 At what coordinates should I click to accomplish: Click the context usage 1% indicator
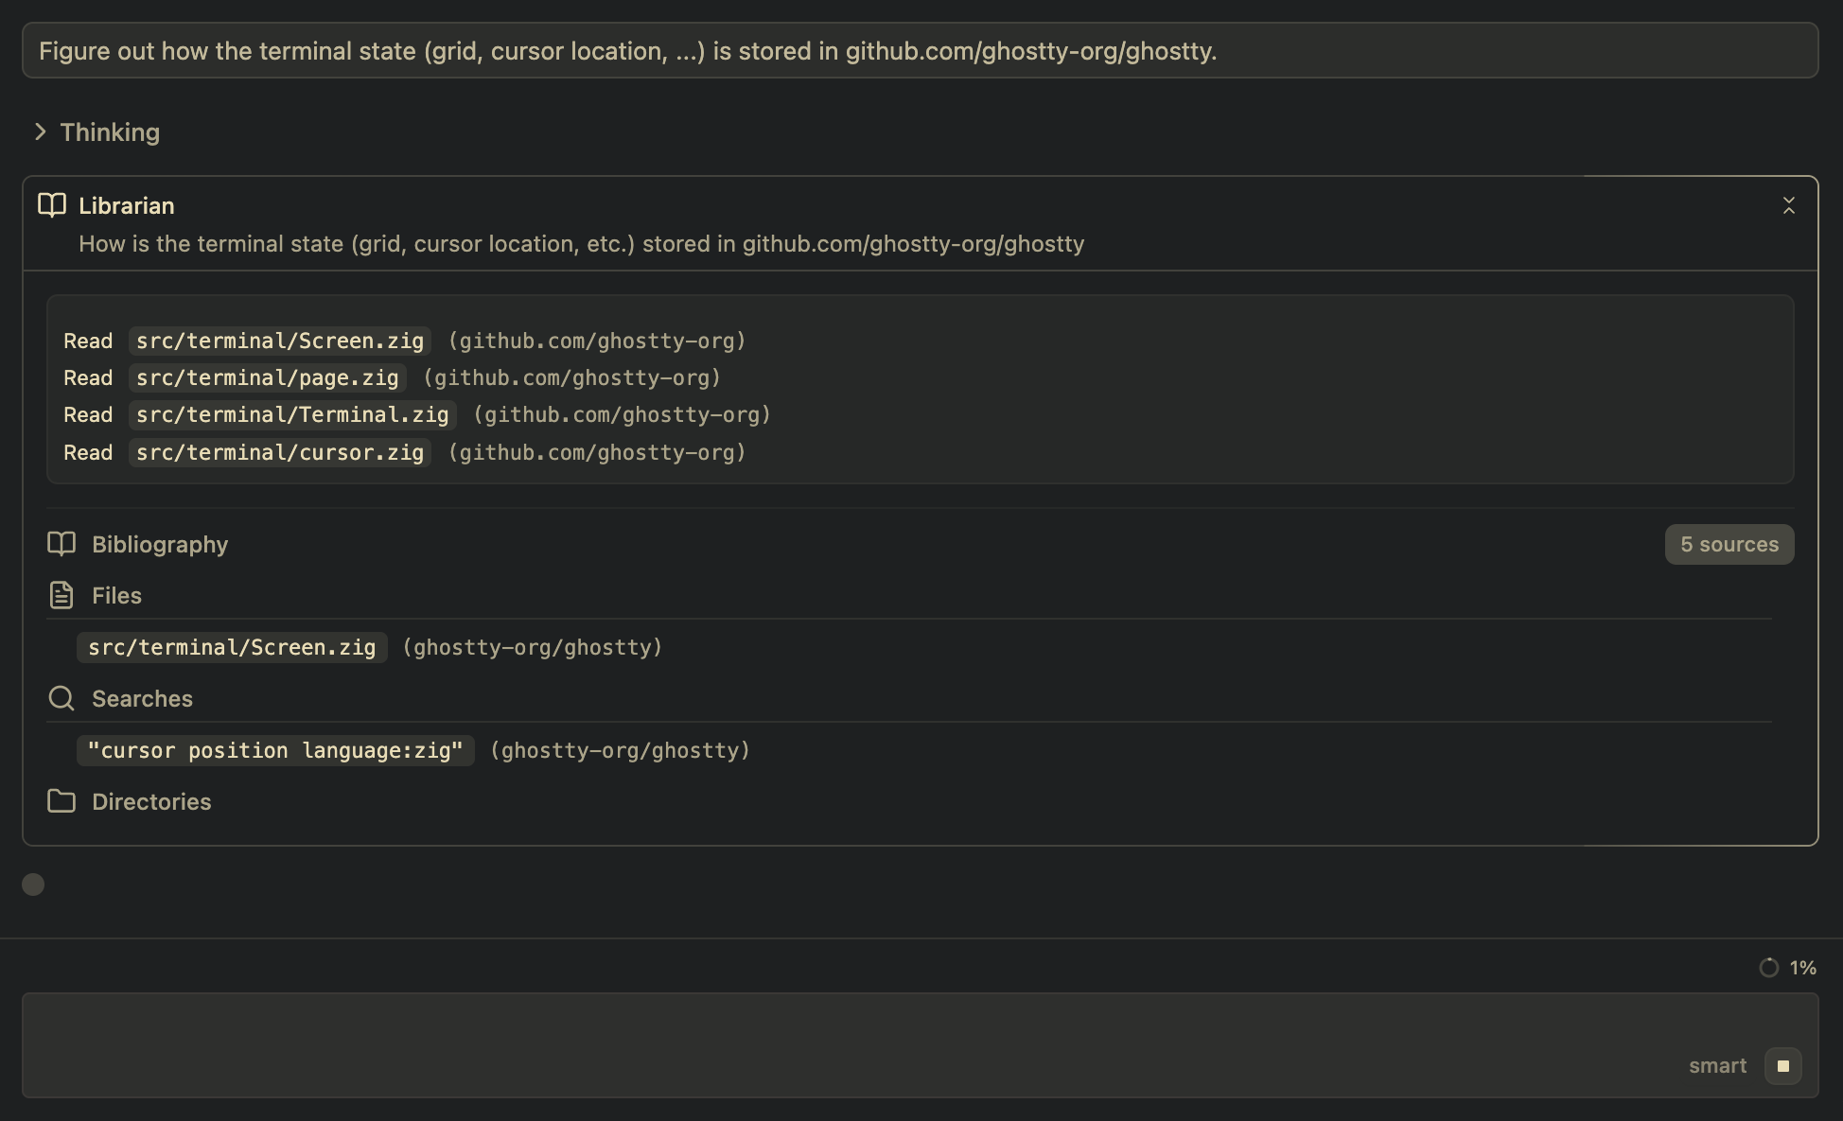point(1787,968)
